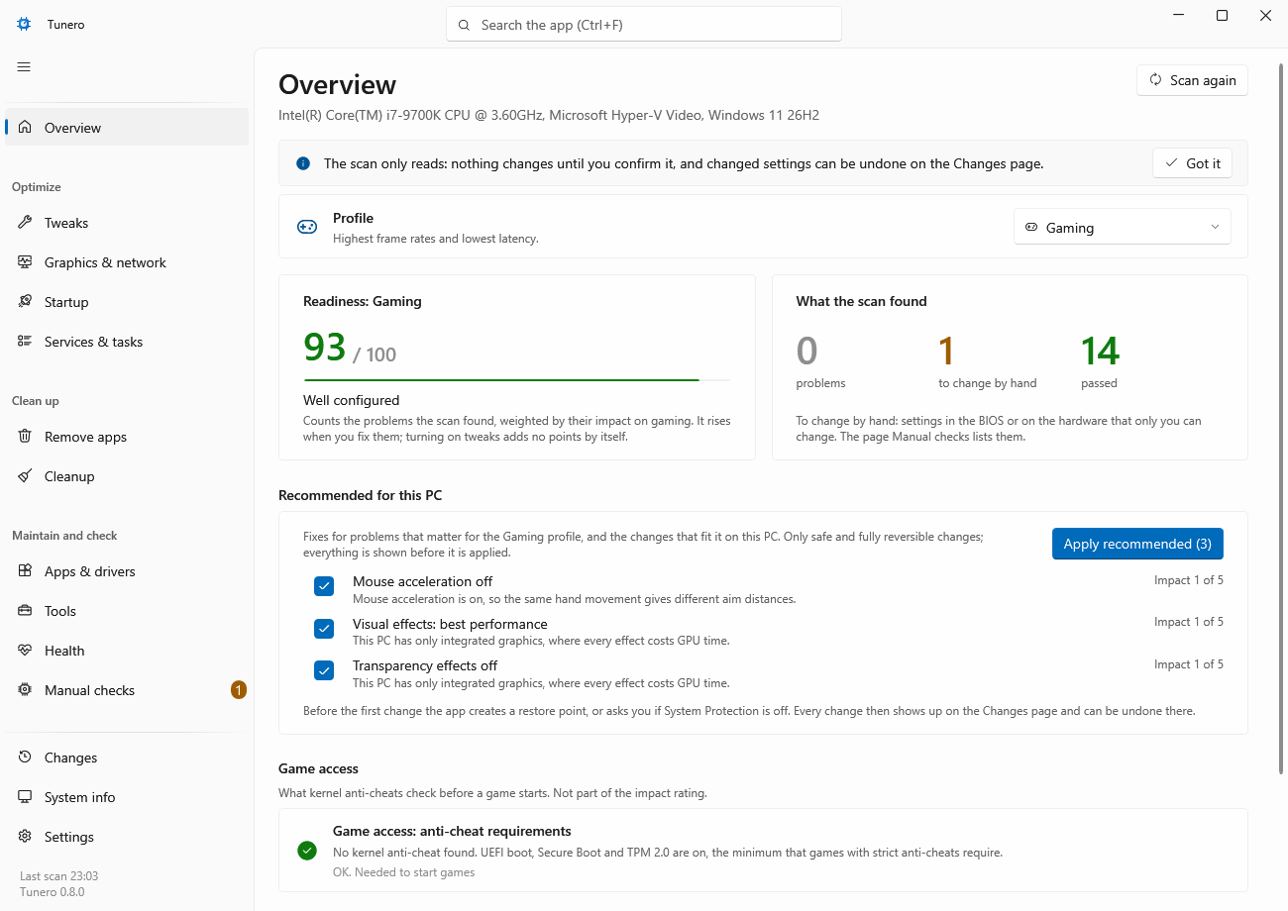Click the Settings gear icon
Screen dimensions: 1288x911
[25, 837]
